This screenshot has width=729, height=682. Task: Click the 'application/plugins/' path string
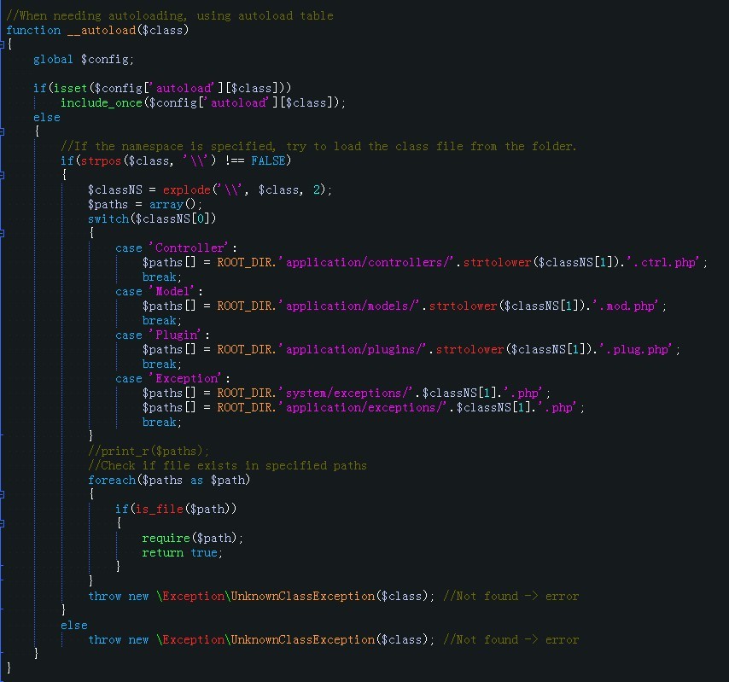[353, 350]
